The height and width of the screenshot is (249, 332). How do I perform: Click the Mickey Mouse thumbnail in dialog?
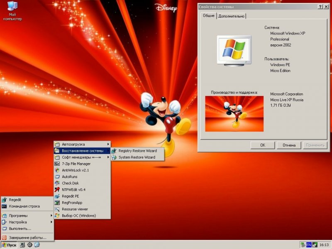(x=234, y=114)
